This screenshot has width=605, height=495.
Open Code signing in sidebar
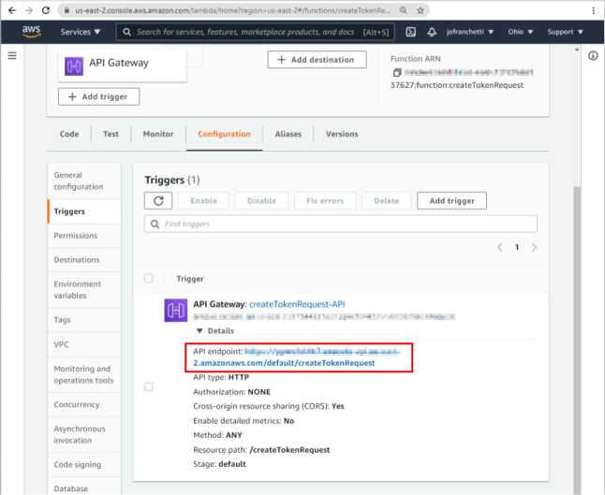pyautogui.click(x=84, y=464)
